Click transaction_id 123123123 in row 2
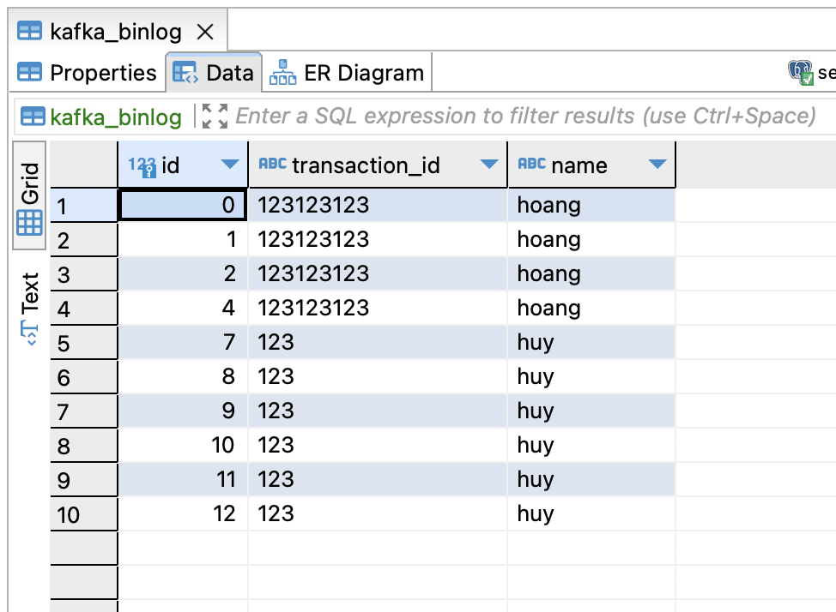836x612 pixels. pyautogui.click(x=378, y=240)
